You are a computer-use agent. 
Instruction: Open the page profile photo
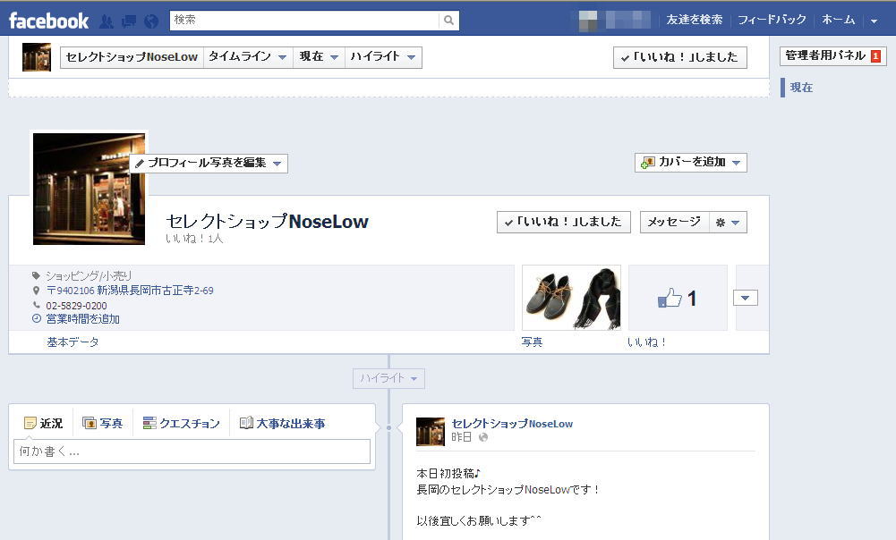(89, 189)
